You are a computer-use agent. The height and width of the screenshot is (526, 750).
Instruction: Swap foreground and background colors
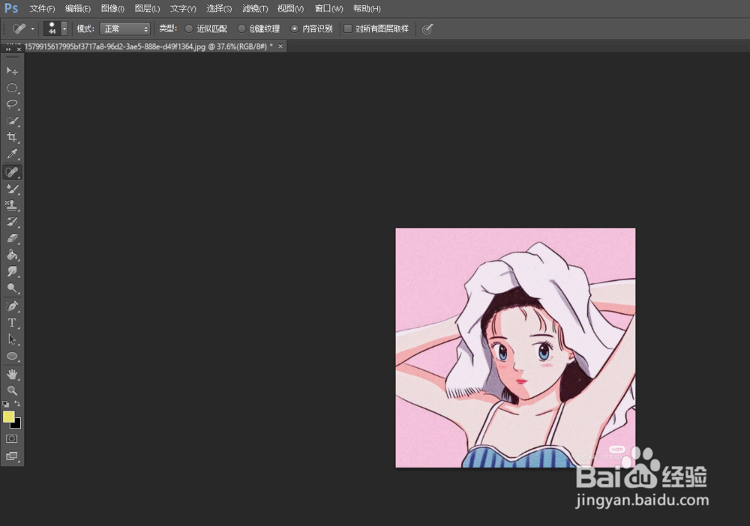(x=17, y=404)
